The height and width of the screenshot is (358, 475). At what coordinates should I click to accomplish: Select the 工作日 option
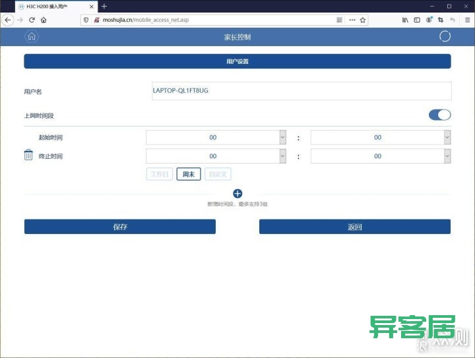[x=160, y=174]
